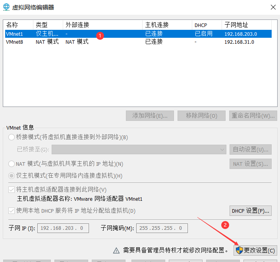Click 主机虚拟适配器名称 label text
The height and width of the screenshot is (262, 280).
pos(80,199)
